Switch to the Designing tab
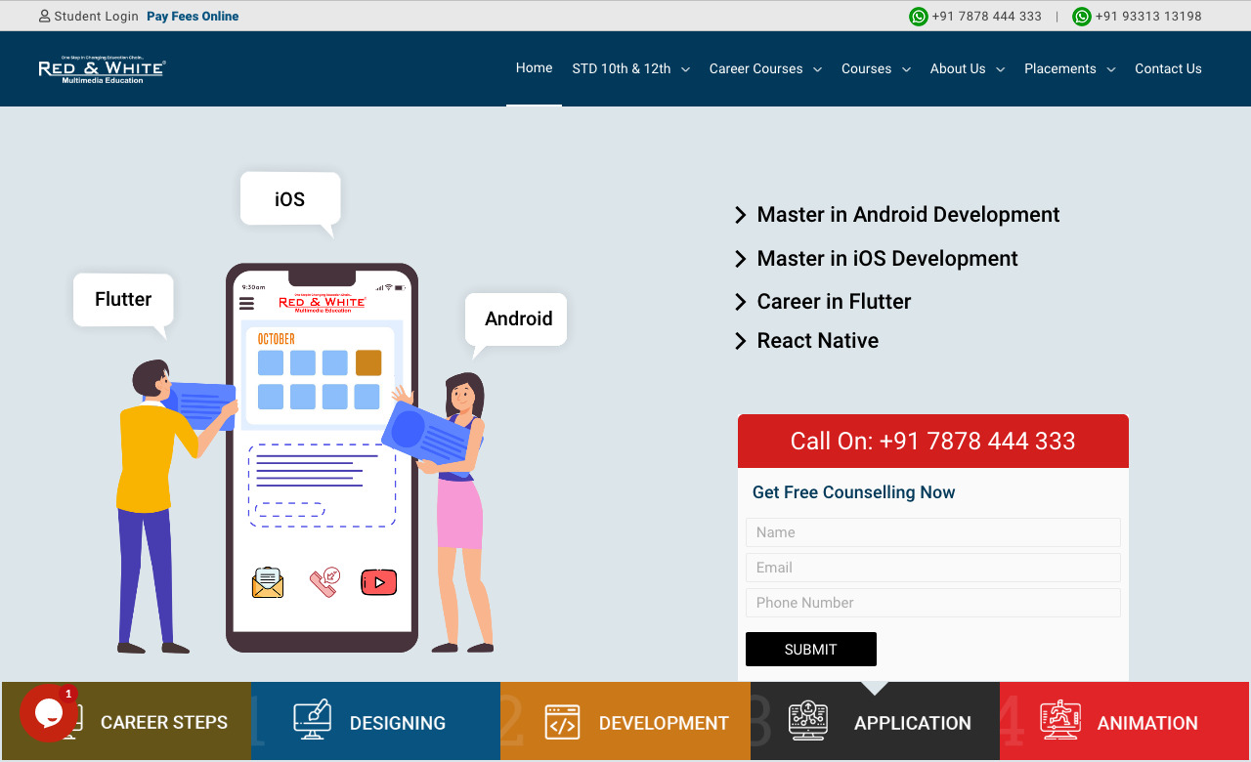The width and height of the screenshot is (1251, 762). click(376, 722)
